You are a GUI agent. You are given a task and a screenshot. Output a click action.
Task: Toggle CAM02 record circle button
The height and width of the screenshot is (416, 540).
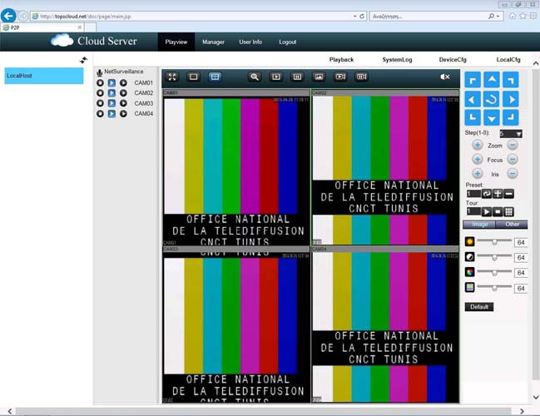[x=100, y=93]
